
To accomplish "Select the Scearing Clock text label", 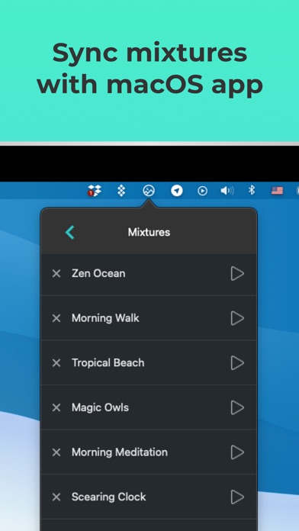I will (x=109, y=497).
